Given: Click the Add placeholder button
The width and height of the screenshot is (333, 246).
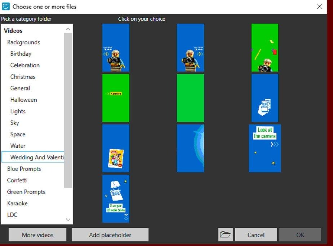Looking at the screenshot, I should coord(110,235).
